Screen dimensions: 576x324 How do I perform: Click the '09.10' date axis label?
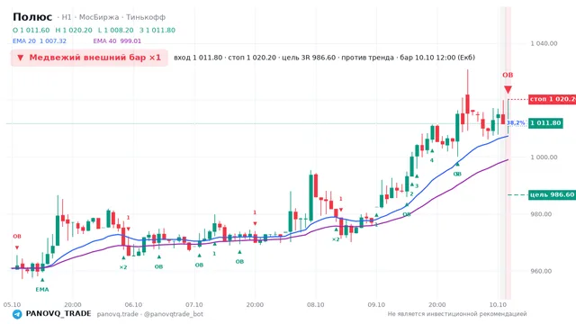click(x=376, y=304)
